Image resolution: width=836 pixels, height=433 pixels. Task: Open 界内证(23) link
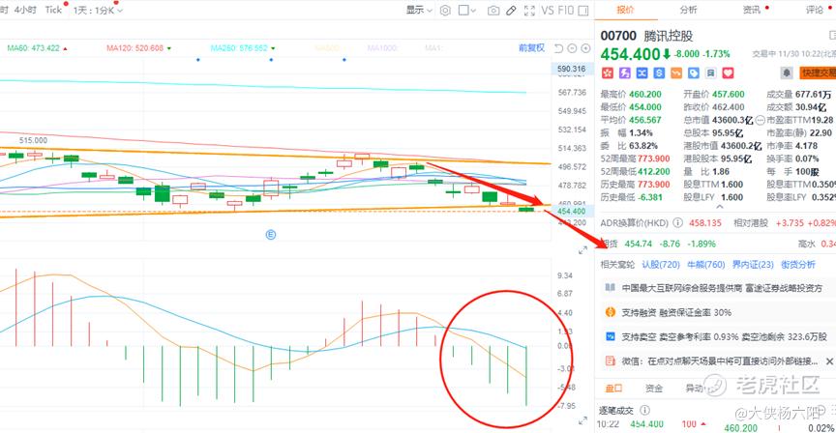[x=753, y=265]
